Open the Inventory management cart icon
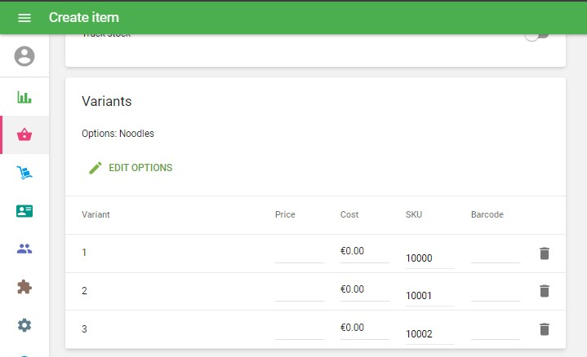 pyautogui.click(x=24, y=173)
